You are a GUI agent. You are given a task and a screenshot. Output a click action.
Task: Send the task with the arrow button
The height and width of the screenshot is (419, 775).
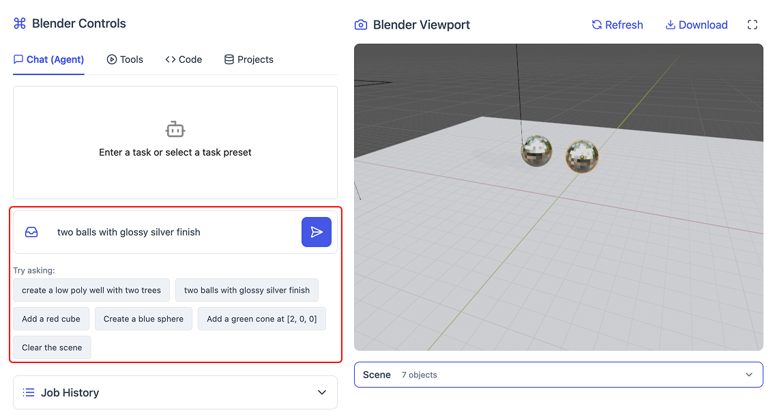[x=317, y=232]
